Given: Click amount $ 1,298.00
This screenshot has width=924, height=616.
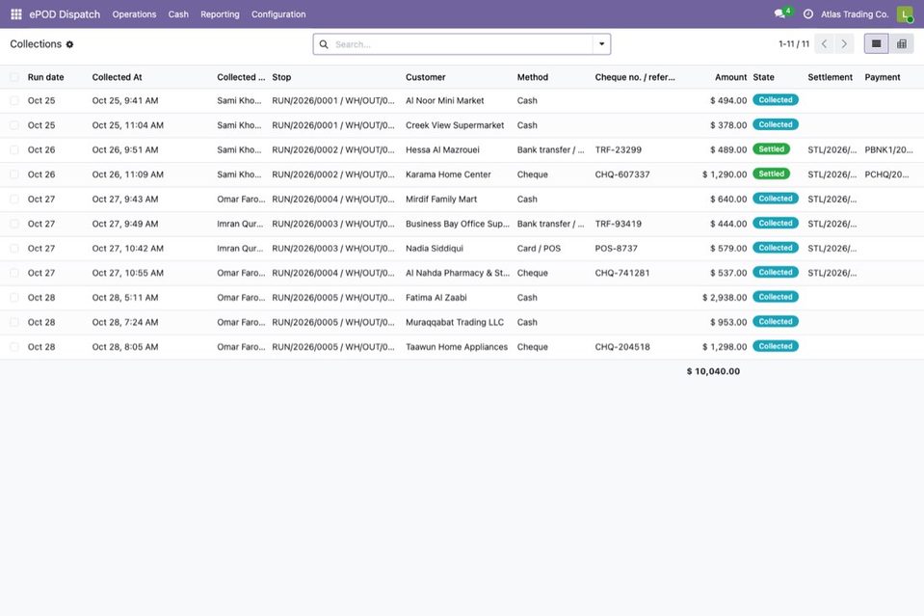Looking at the screenshot, I should click(x=725, y=347).
